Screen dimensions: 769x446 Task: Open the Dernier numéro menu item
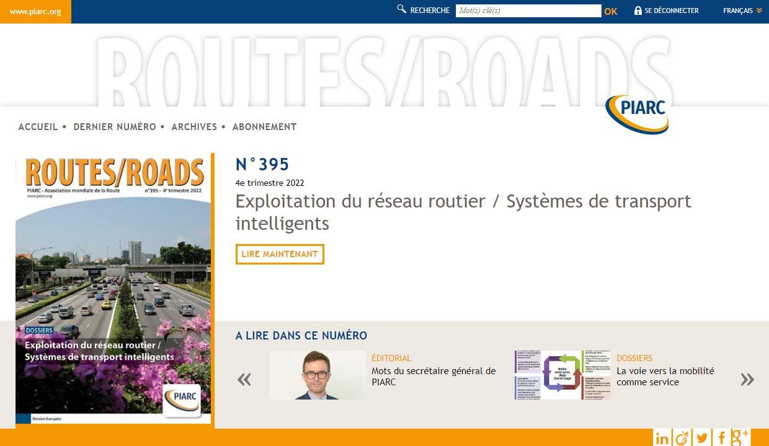pyautogui.click(x=115, y=127)
